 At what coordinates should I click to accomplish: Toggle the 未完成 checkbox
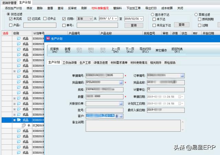[x=11, y=19]
